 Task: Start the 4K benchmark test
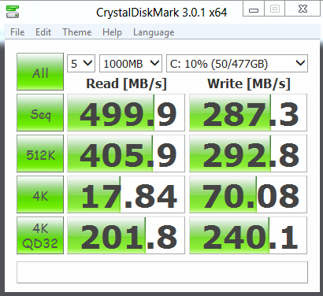(x=40, y=194)
